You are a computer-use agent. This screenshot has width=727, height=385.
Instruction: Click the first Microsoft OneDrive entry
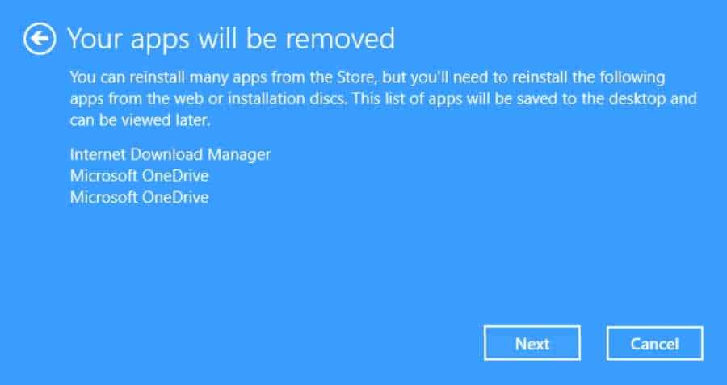(139, 176)
